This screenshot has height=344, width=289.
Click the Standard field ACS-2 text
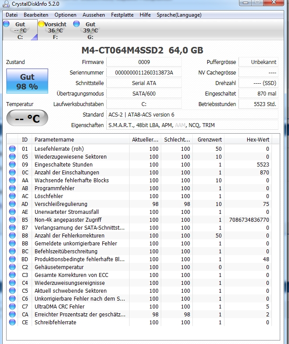point(192,115)
